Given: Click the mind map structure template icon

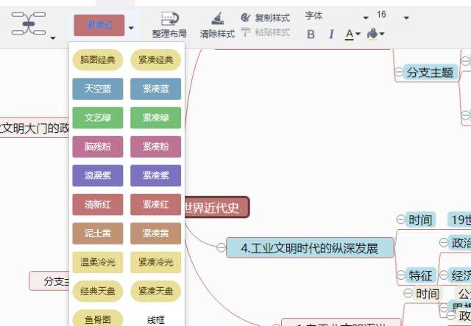Looking at the screenshot, I should coord(29,23).
